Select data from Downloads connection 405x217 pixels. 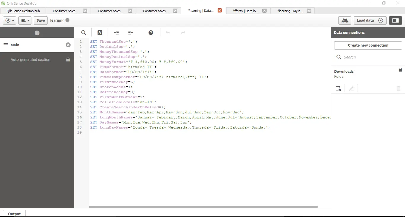pyautogui.click(x=338, y=88)
